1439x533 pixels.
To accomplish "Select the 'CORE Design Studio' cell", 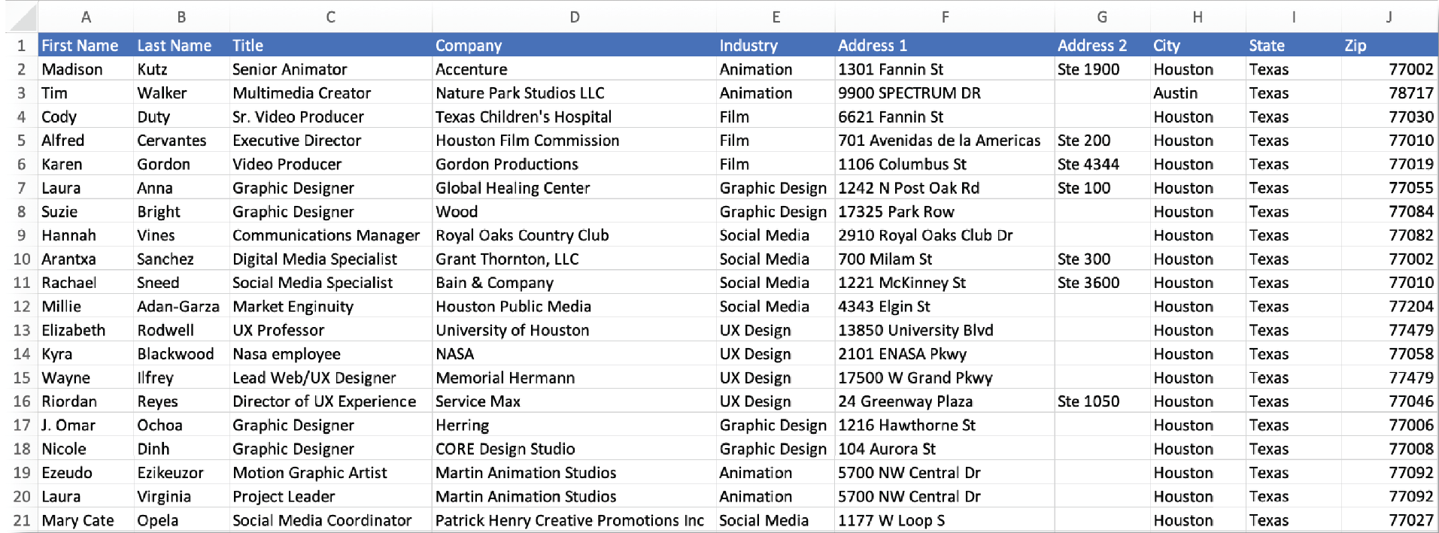I will pyautogui.click(x=575, y=449).
